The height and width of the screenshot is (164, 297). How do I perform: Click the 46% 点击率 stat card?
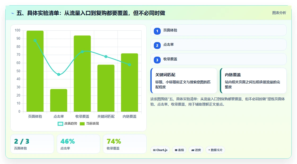78,144
